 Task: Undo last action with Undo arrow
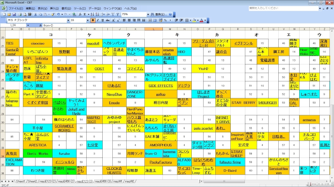(58, 15)
